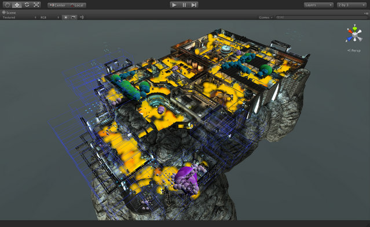Screen dimensions: 370x227
Task: Select the Rotate tool
Action: coord(27,5)
